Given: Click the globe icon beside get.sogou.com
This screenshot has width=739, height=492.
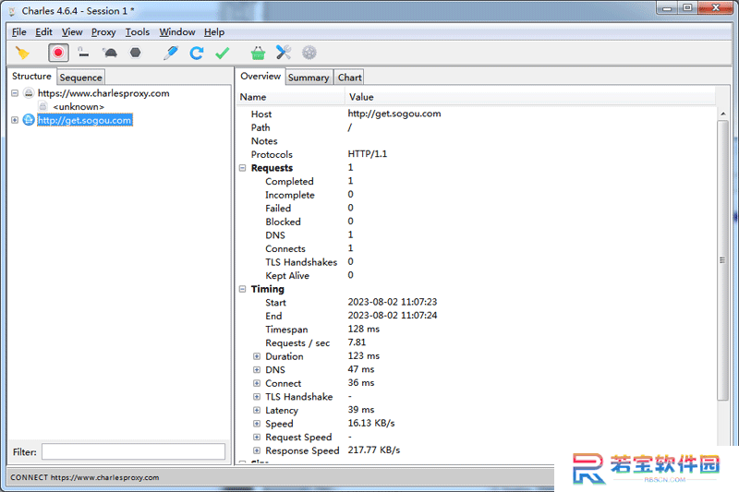Looking at the screenshot, I should click(29, 120).
